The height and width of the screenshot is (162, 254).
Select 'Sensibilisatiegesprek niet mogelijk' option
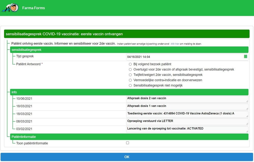pyautogui.click(x=130, y=86)
